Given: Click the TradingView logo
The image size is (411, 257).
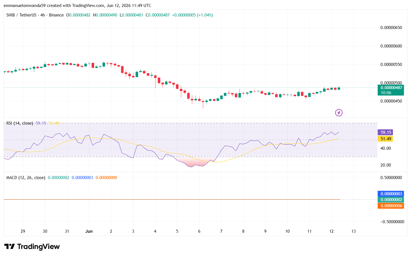Looking at the screenshot, I should tap(32, 246).
